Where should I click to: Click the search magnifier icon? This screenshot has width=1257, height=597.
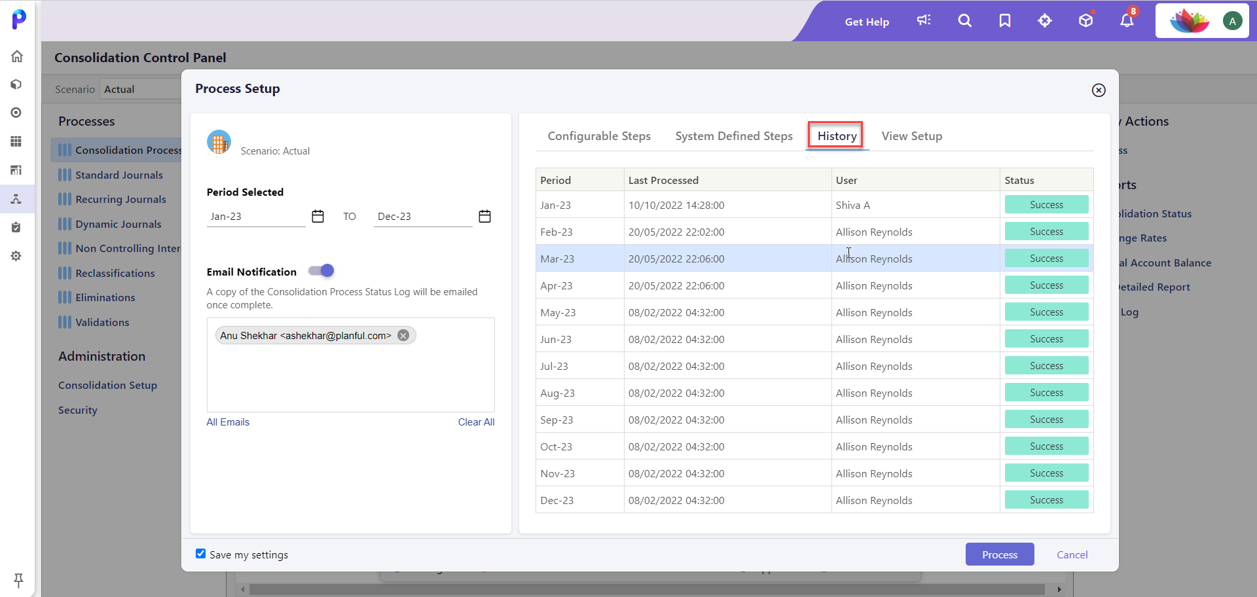tap(964, 20)
